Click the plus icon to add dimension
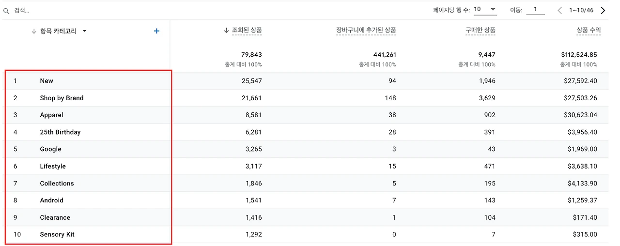Screen dimensions: 620x246 click(x=156, y=31)
